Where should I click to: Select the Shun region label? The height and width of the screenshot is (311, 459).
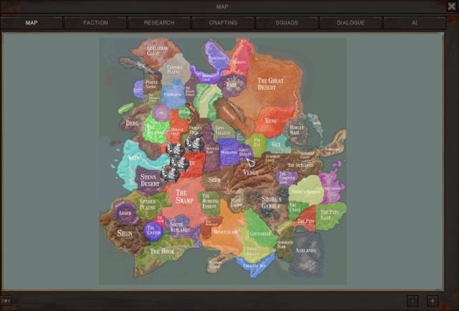(125, 234)
